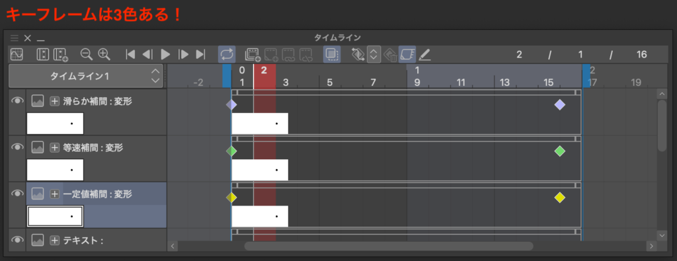Select the green keyframe at frame 16
The width and height of the screenshot is (677, 261).
coord(559,151)
